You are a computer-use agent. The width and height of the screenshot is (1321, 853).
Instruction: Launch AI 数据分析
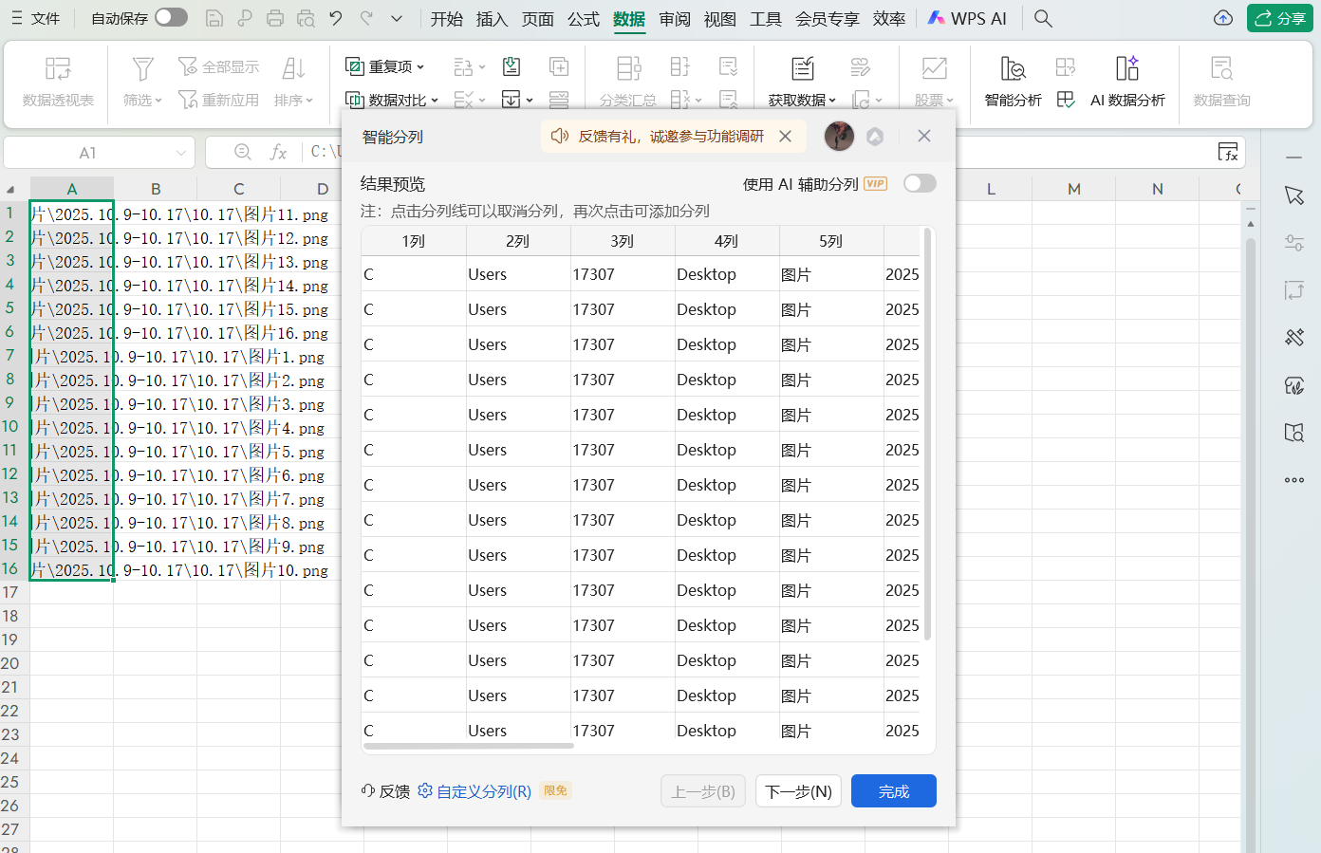point(1127,81)
